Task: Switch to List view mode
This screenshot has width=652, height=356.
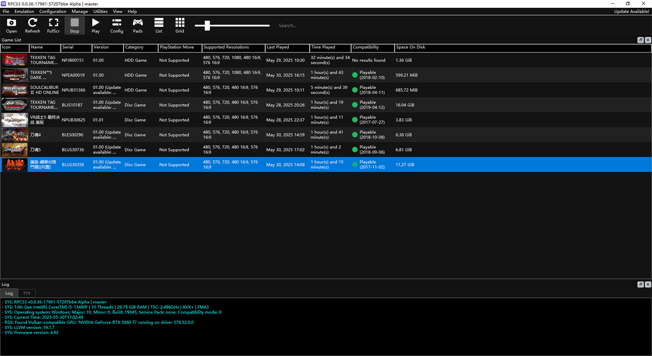Action: tap(159, 25)
